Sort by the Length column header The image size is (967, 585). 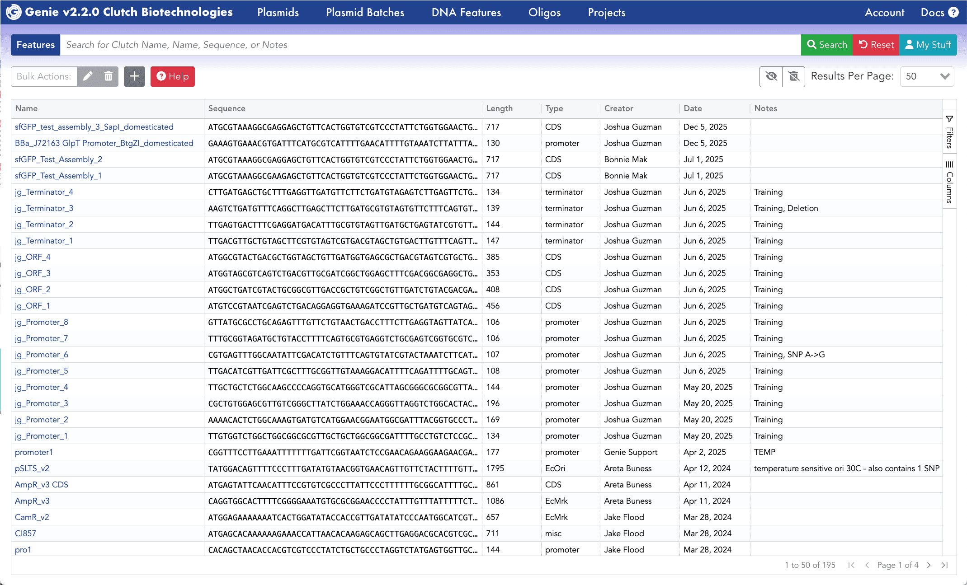click(499, 108)
